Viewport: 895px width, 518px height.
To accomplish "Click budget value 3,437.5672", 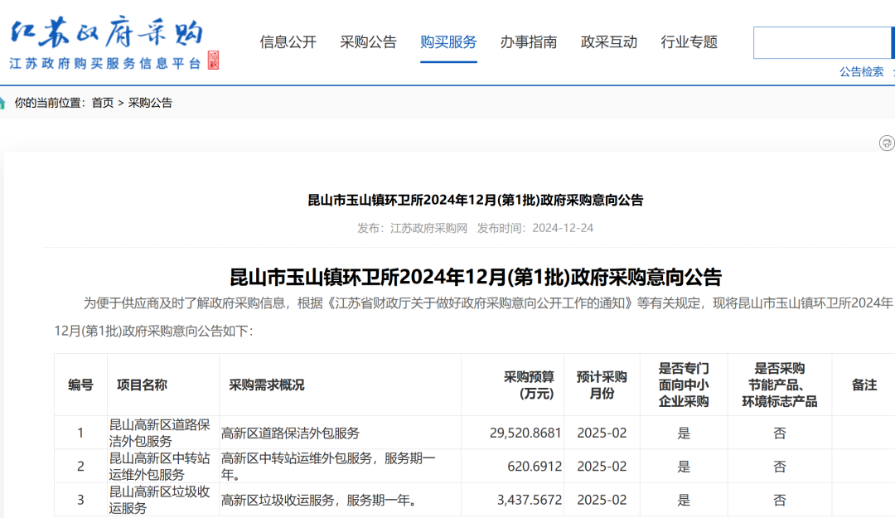I will (530, 500).
